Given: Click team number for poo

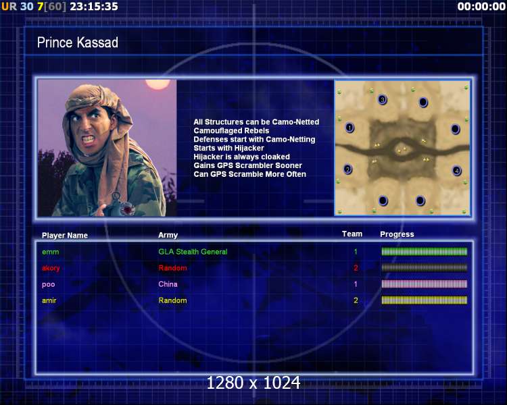Looking at the screenshot, I should click(x=356, y=284).
